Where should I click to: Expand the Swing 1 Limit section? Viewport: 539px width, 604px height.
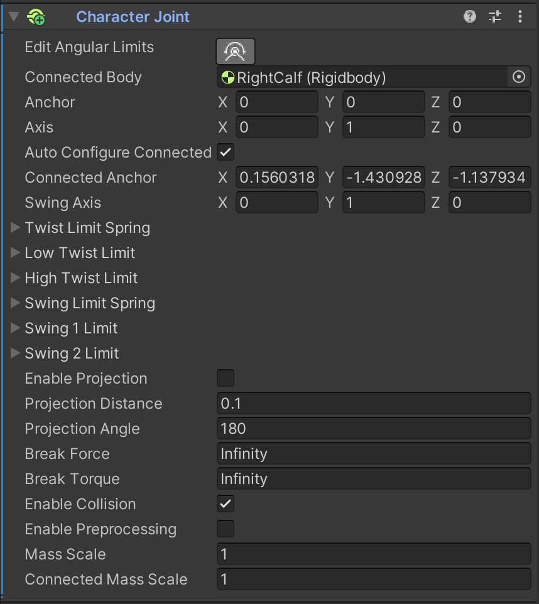coord(16,328)
